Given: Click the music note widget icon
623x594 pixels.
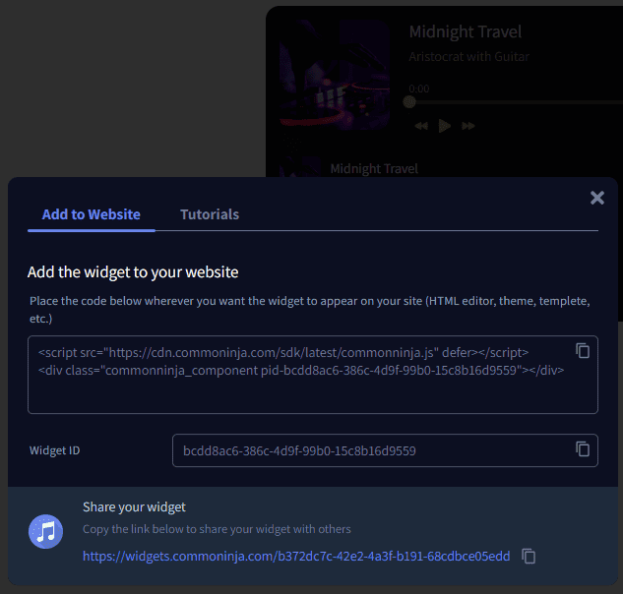Looking at the screenshot, I should coord(45,531).
